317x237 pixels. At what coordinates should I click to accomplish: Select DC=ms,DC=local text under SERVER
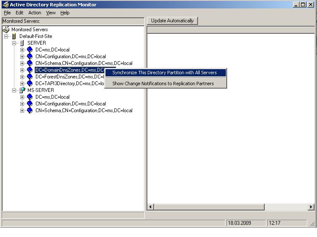[x=52, y=50]
